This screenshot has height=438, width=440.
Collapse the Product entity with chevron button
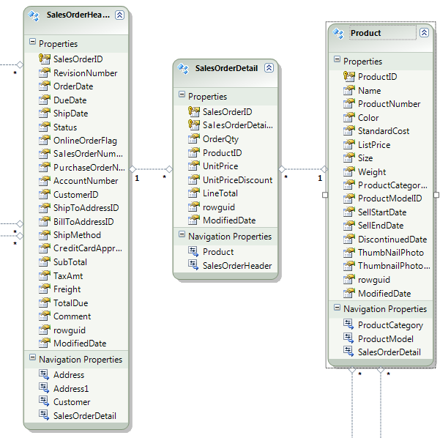[x=424, y=33]
